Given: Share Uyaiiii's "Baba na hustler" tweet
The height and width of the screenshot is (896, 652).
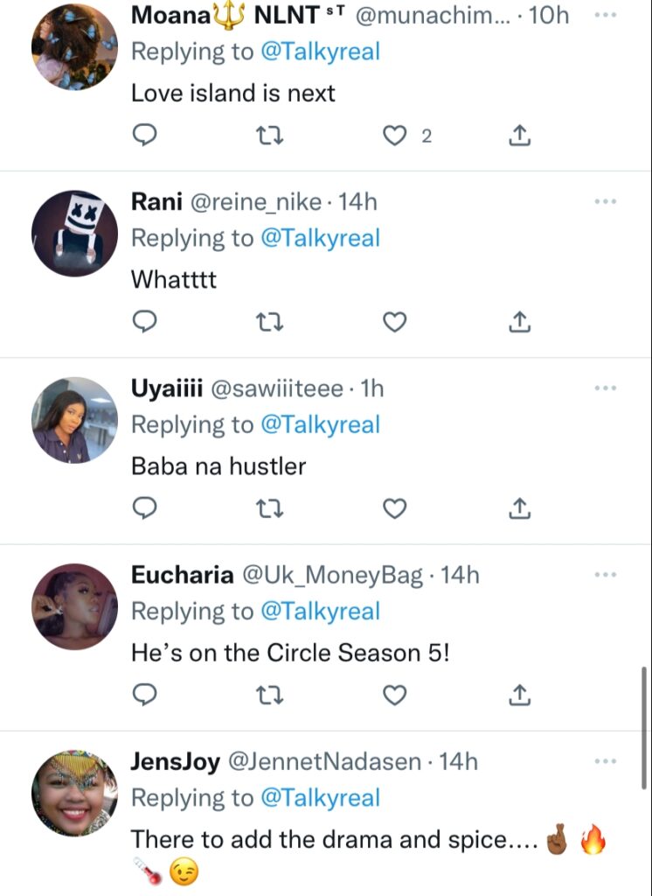Looking at the screenshot, I should pos(519,508).
